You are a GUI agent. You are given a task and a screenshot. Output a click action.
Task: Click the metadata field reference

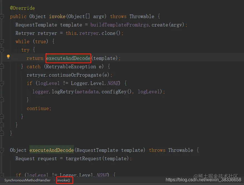tap(87, 92)
